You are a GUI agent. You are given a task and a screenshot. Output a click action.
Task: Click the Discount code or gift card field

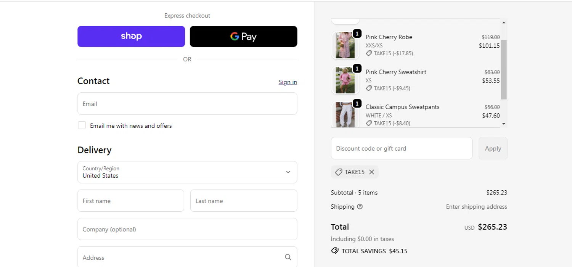point(402,148)
